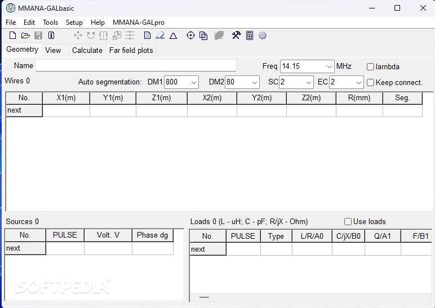
Task: Maximize the MMANA-GALbasic window
Action: (x=397, y=8)
